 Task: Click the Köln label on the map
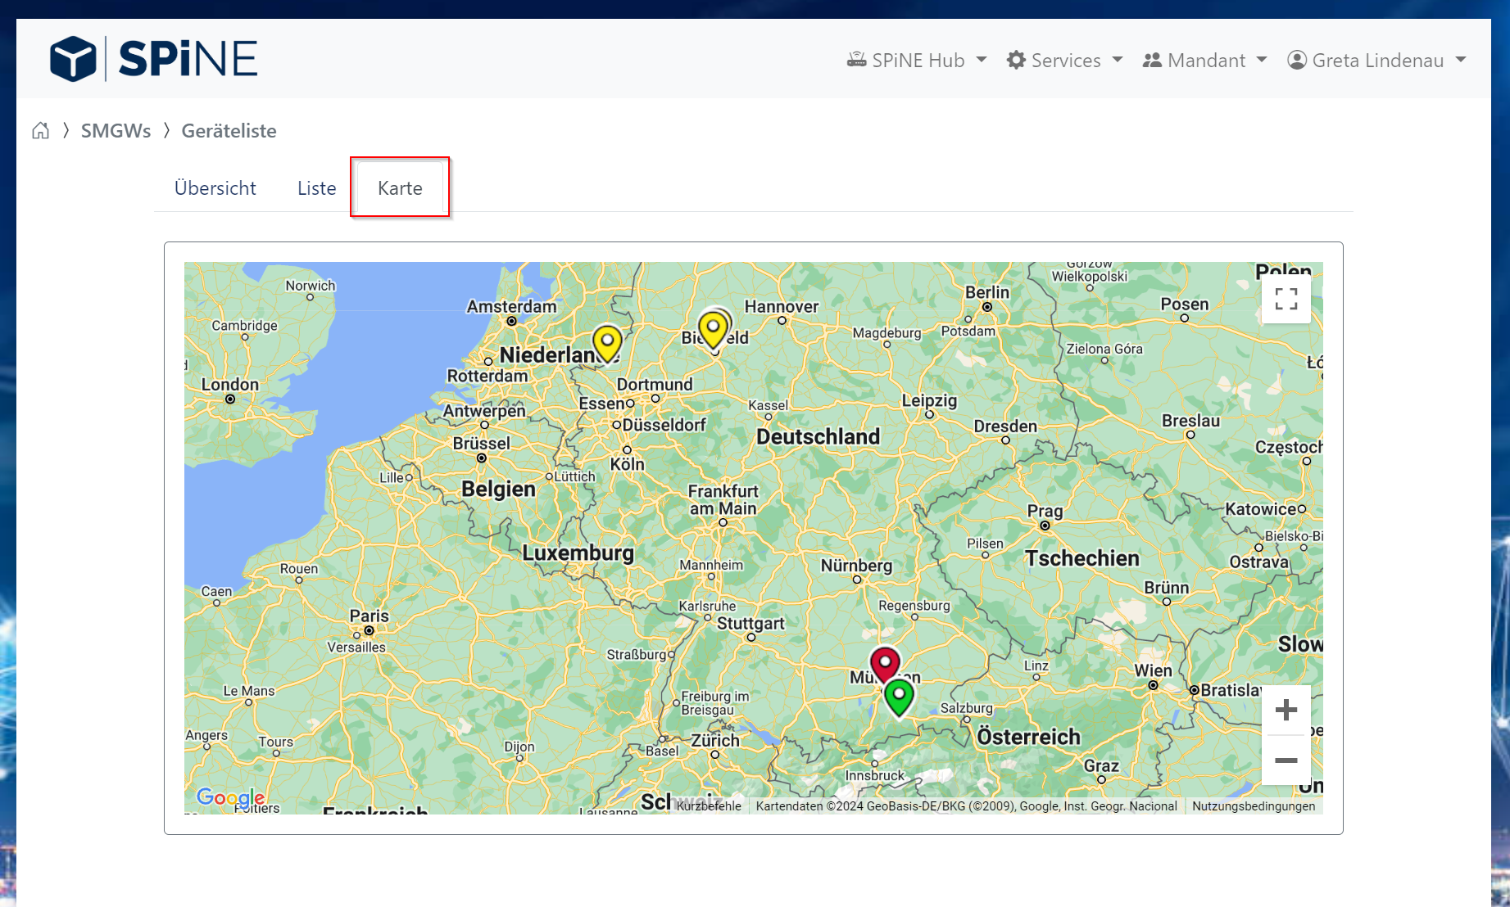(x=628, y=464)
